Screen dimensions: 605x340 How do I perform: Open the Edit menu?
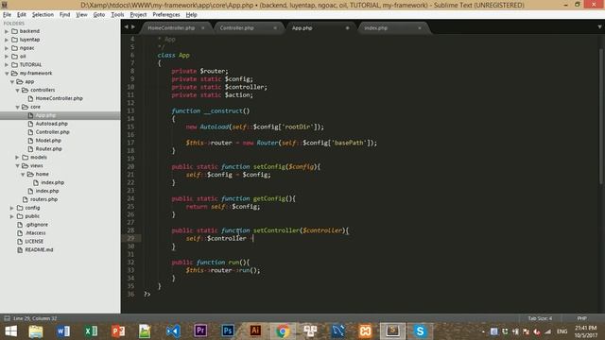click(x=22, y=15)
